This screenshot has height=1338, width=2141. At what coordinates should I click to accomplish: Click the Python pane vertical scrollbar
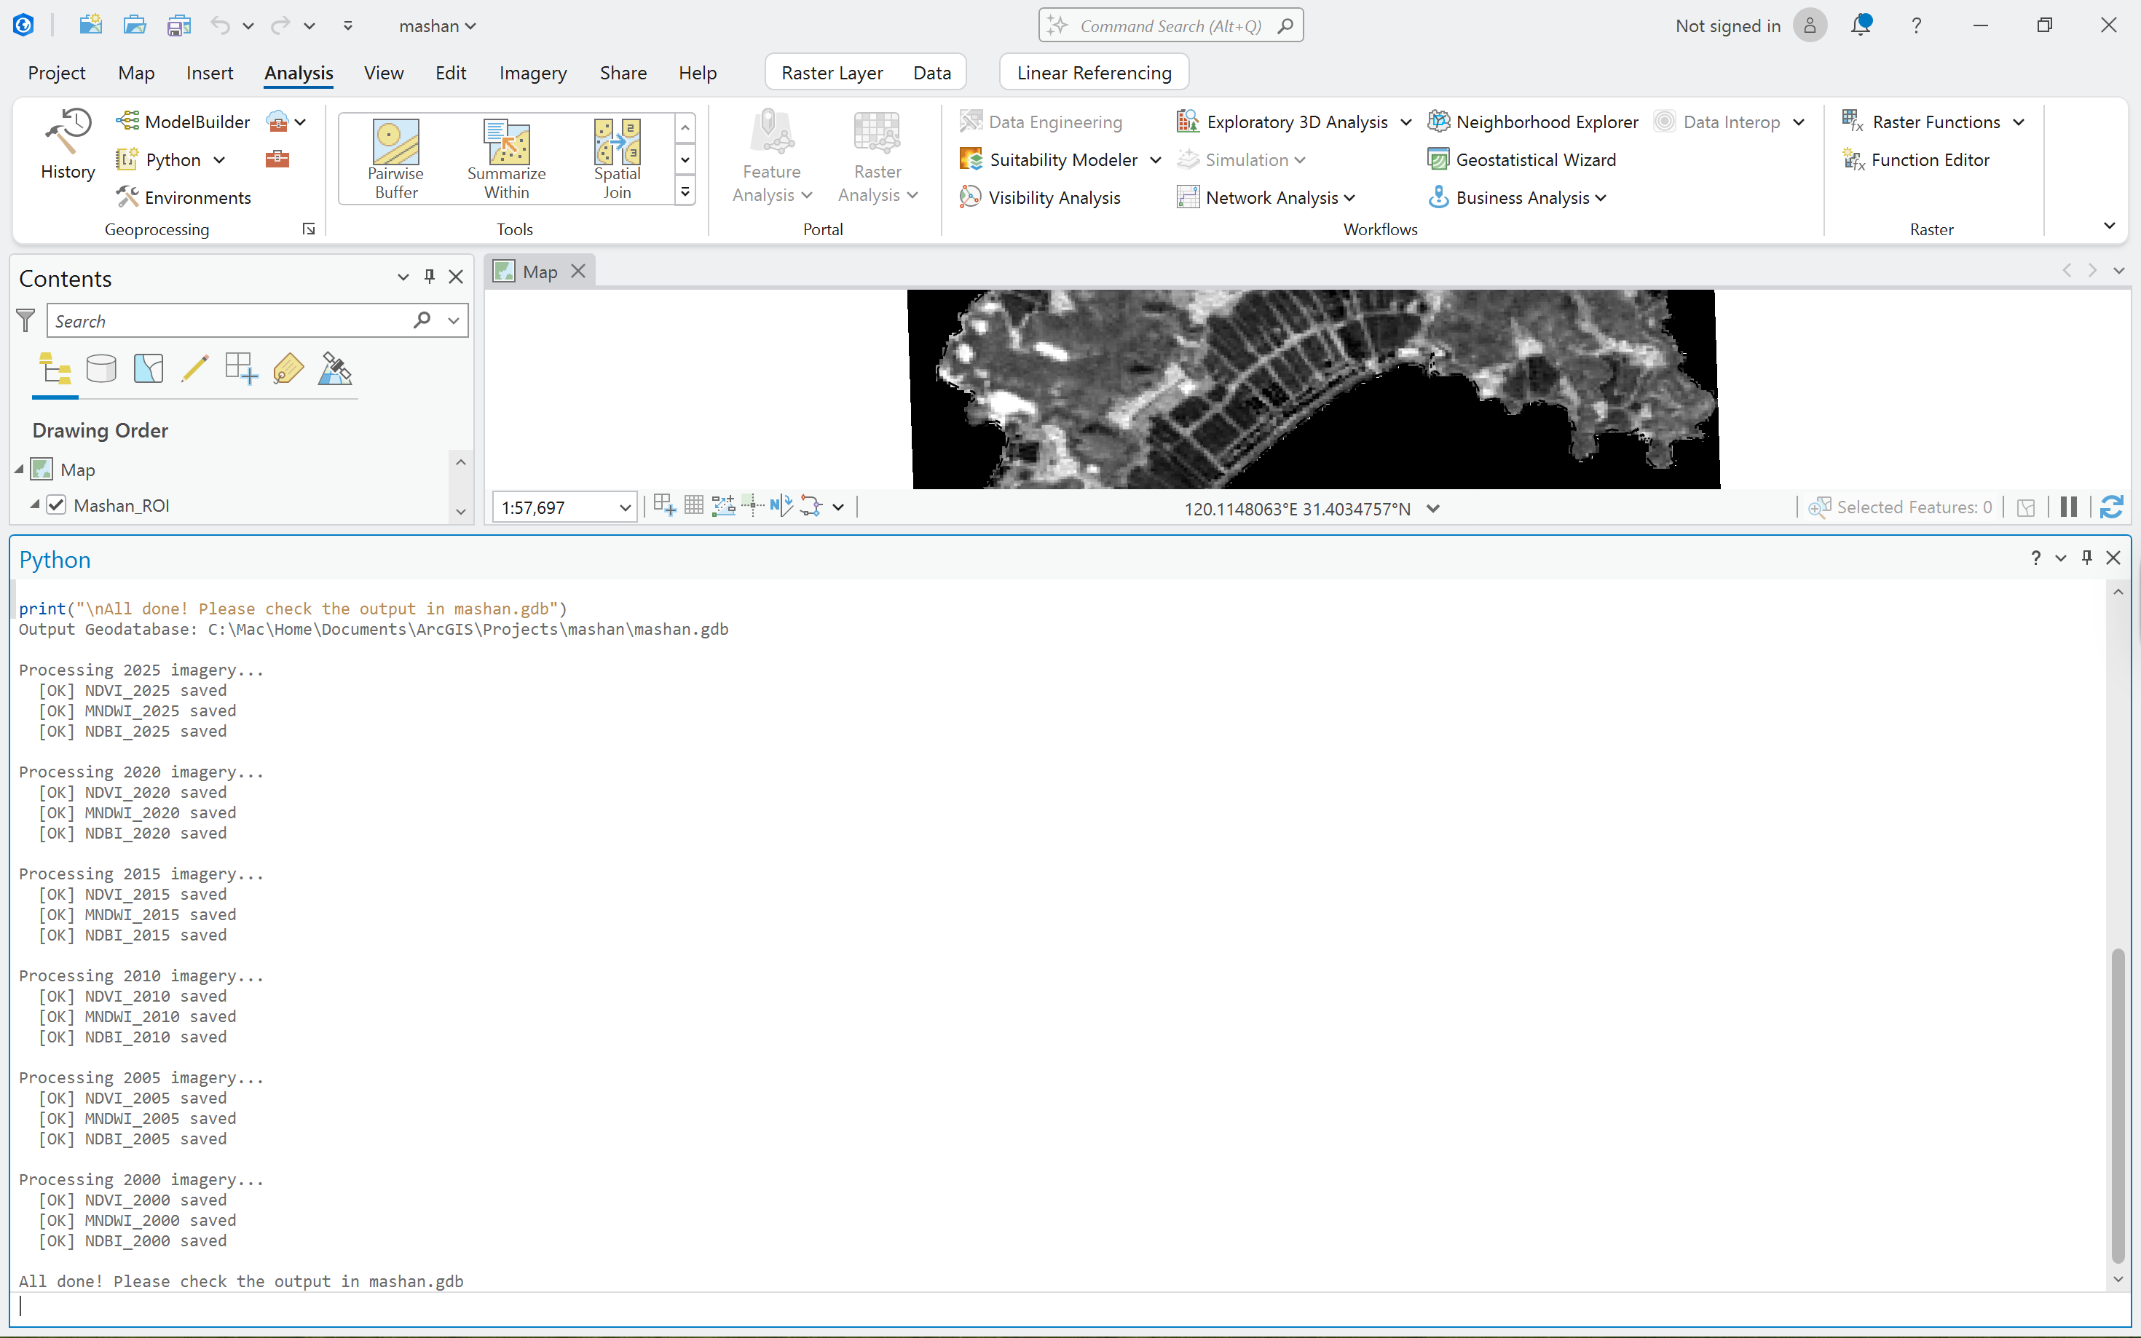(x=2117, y=1104)
